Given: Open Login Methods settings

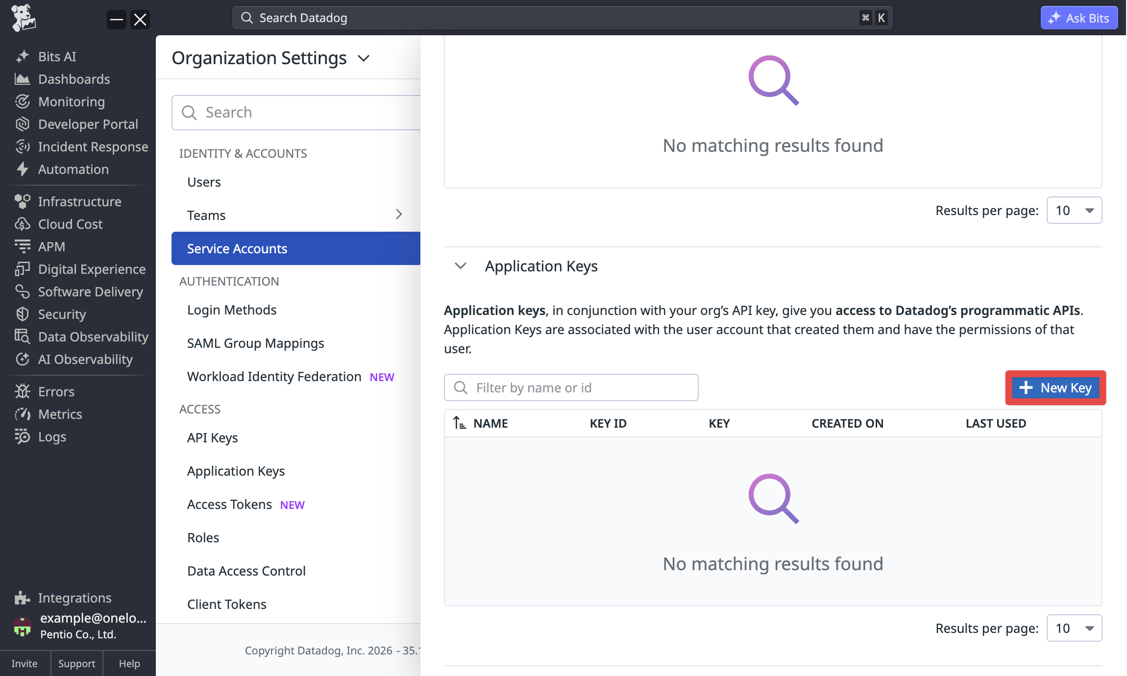Looking at the screenshot, I should pos(232,310).
